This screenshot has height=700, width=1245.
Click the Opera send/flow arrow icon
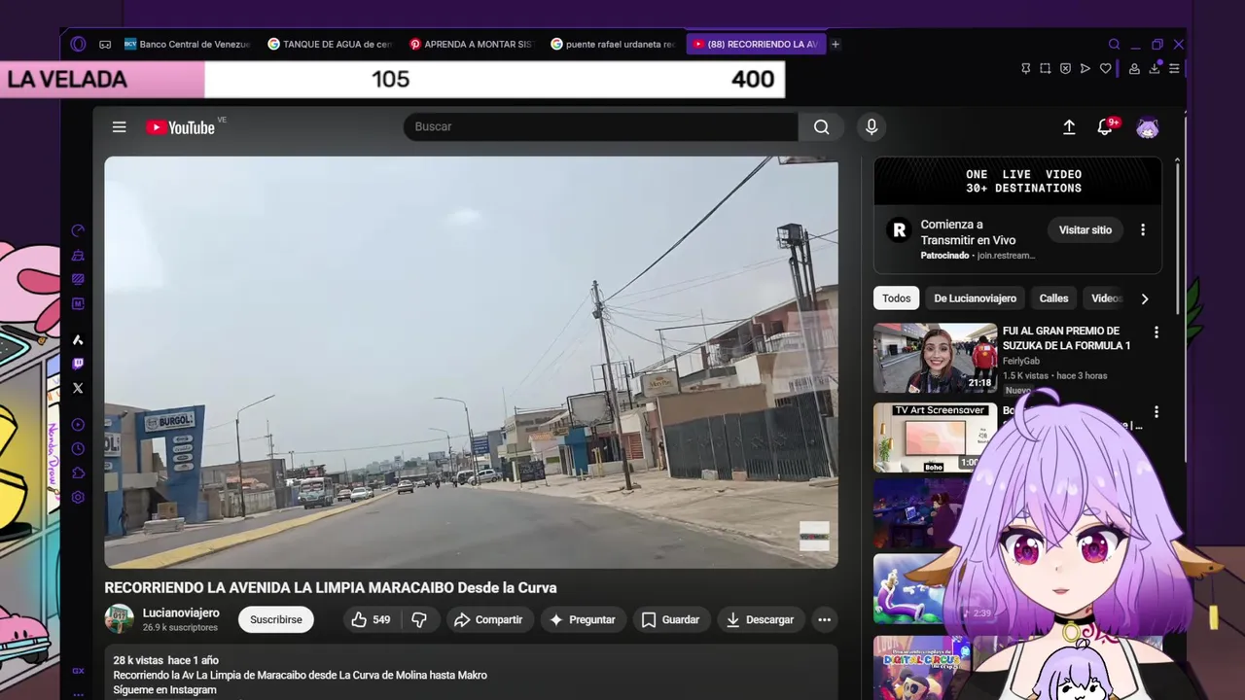1085,68
